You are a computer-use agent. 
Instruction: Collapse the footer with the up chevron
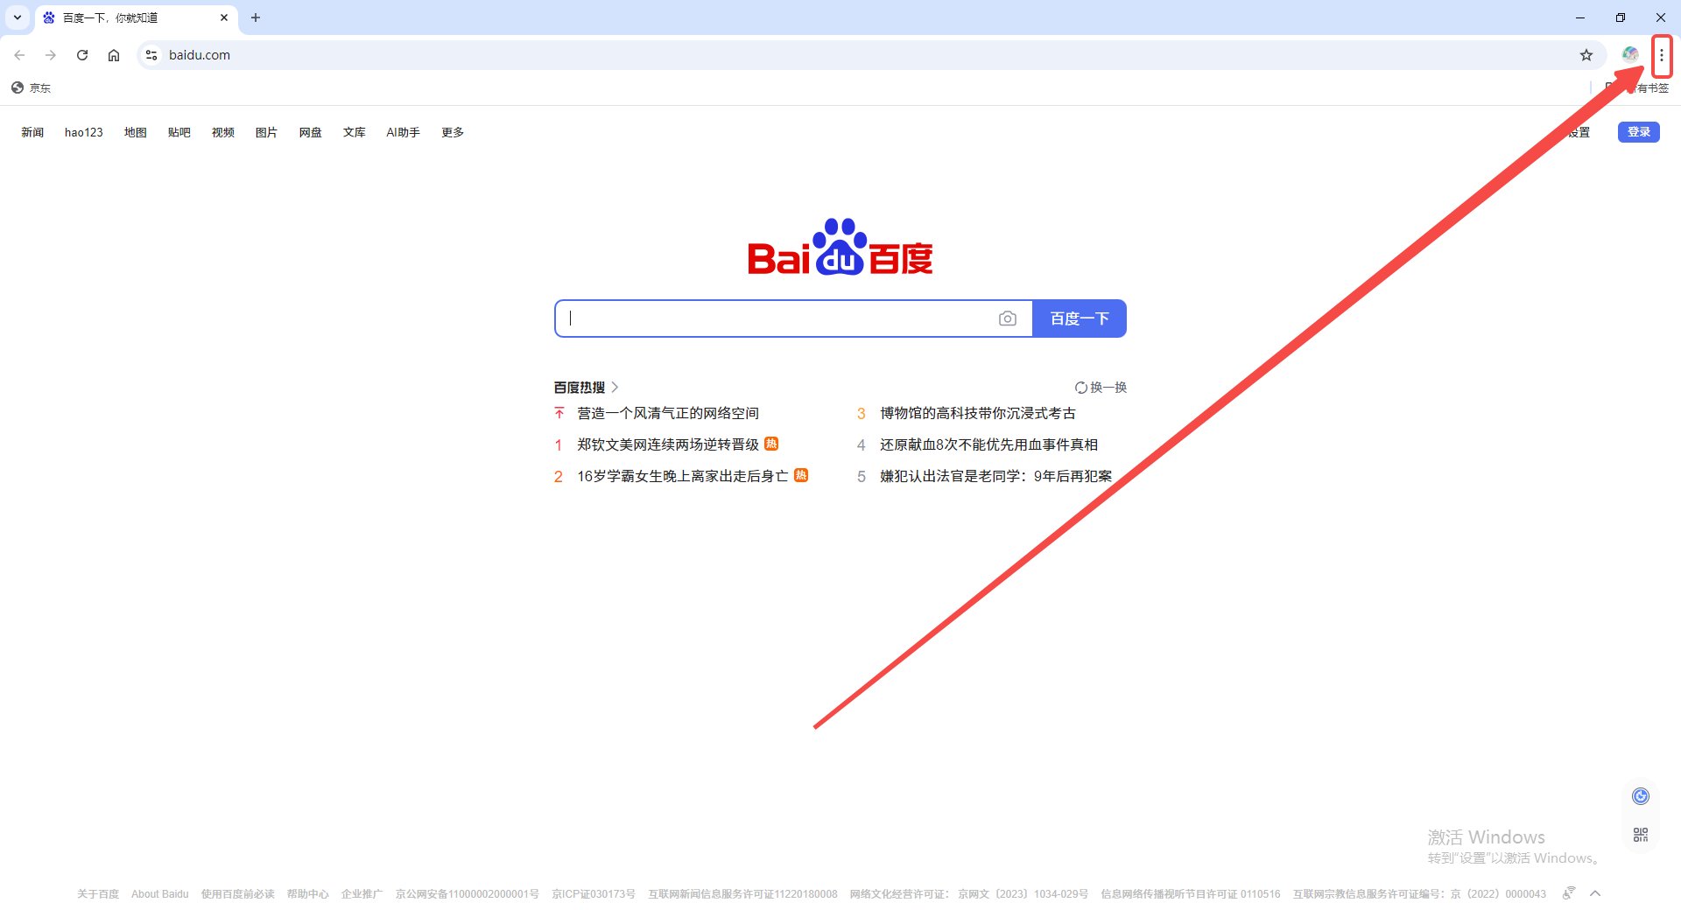tap(1595, 893)
